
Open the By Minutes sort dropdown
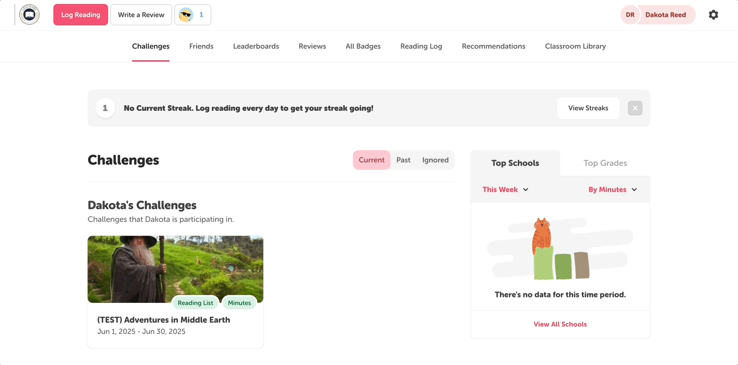[x=612, y=189]
